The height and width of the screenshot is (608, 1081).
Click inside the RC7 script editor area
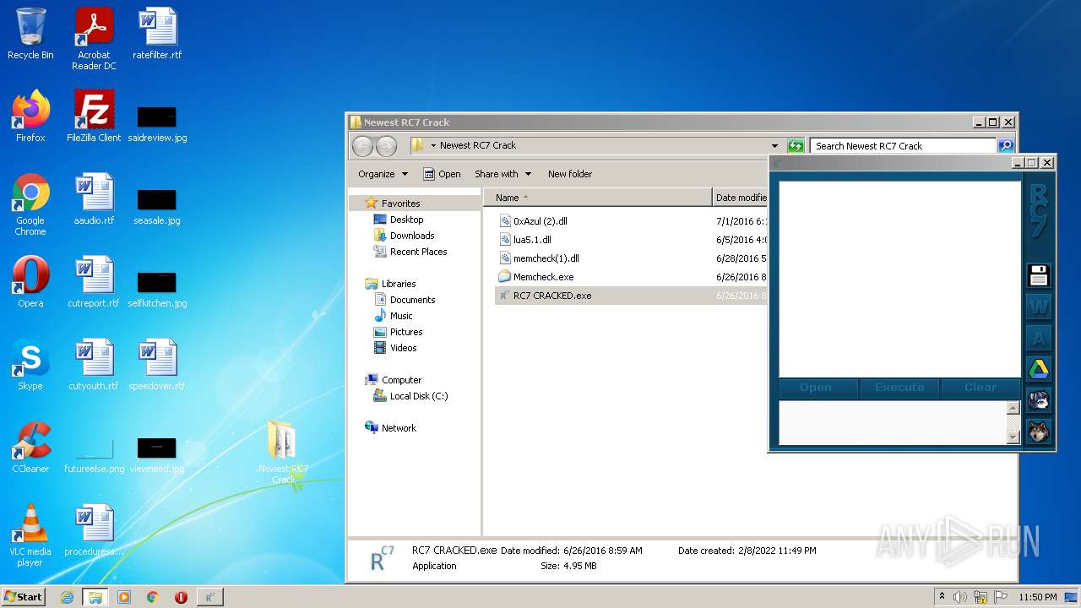(x=899, y=279)
